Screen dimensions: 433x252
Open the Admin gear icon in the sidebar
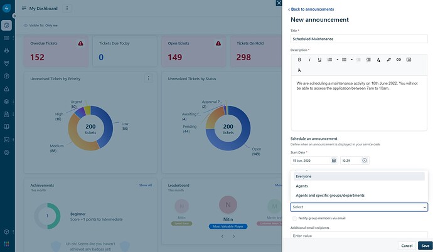click(x=6, y=152)
